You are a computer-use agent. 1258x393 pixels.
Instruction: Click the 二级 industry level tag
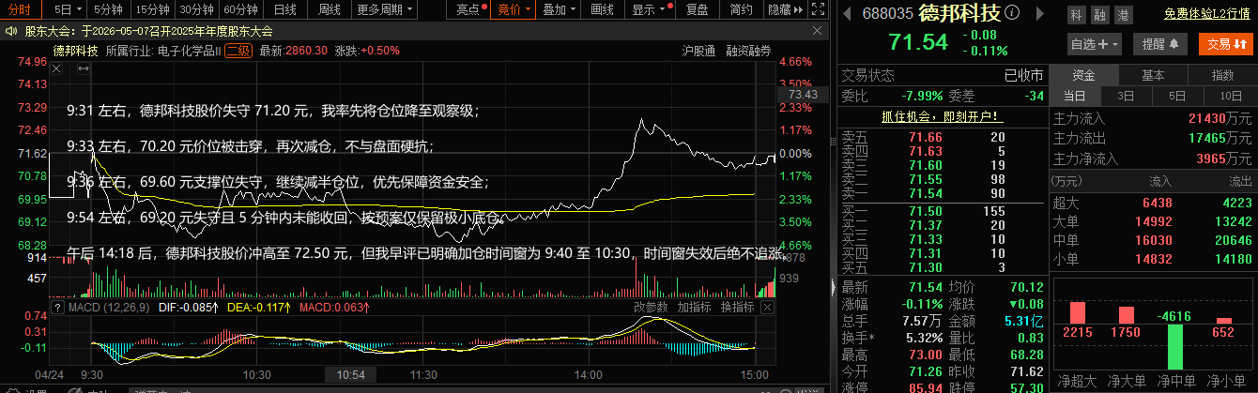[x=237, y=50]
